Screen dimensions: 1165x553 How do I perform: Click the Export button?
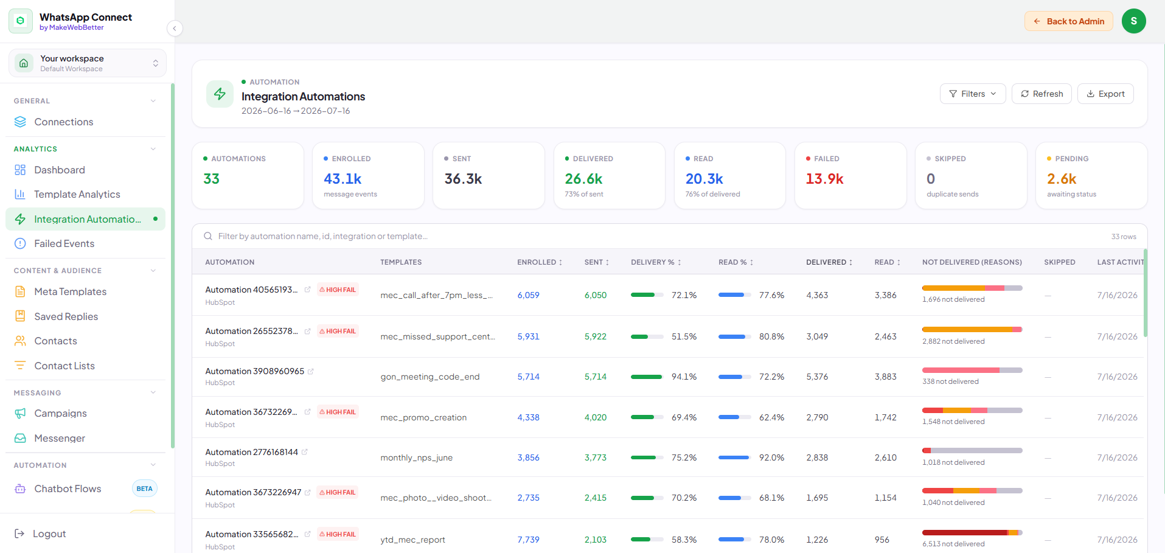tap(1105, 94)
